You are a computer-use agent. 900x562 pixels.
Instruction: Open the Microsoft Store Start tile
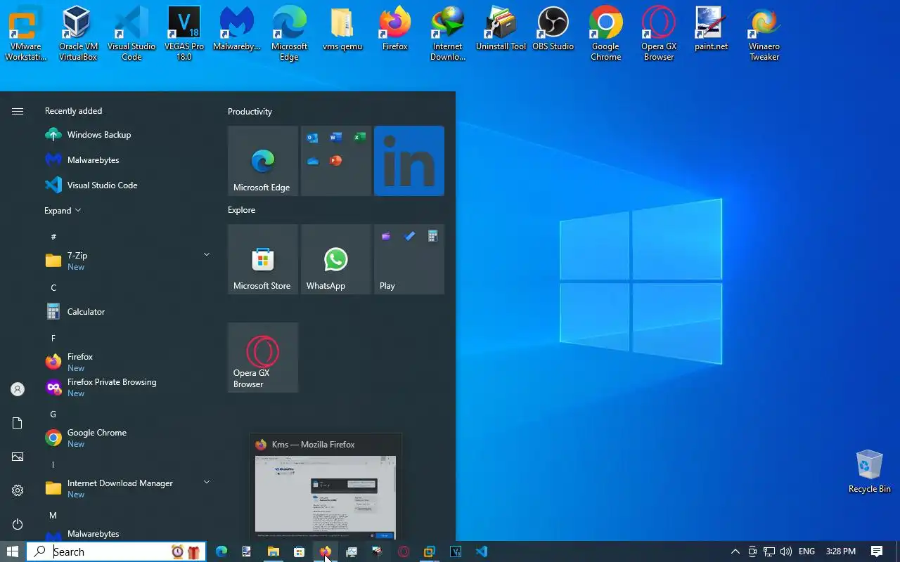(263, 259)
